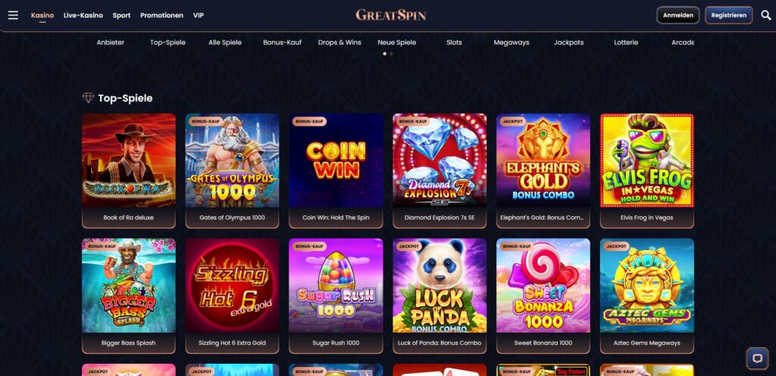The image size is (776, 376).
Task: Click the diamond icon beside Top-Spiele
Action: pos(88,98)
